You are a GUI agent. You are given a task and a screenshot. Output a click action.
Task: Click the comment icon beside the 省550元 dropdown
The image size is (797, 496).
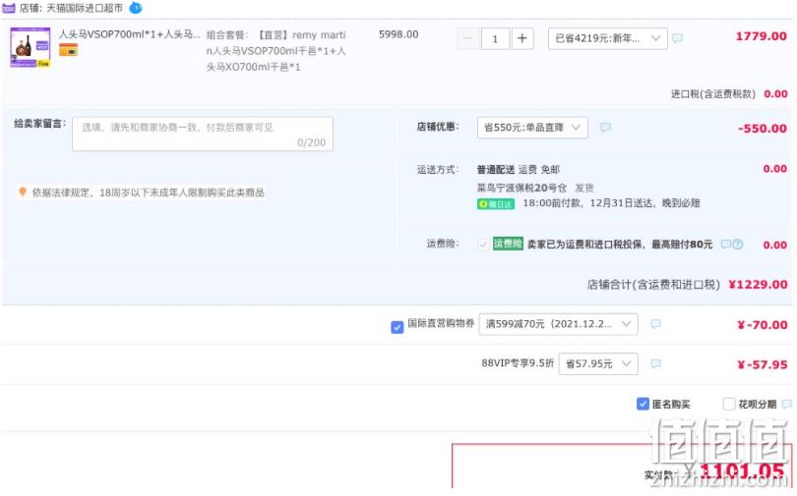[605, 128]
